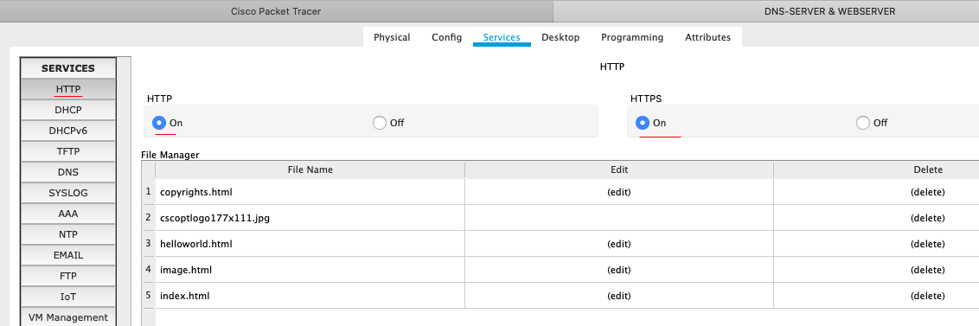
Task: Switch to DNS-SERVER & WEBSERVER window tab
Action: (829, 11)
